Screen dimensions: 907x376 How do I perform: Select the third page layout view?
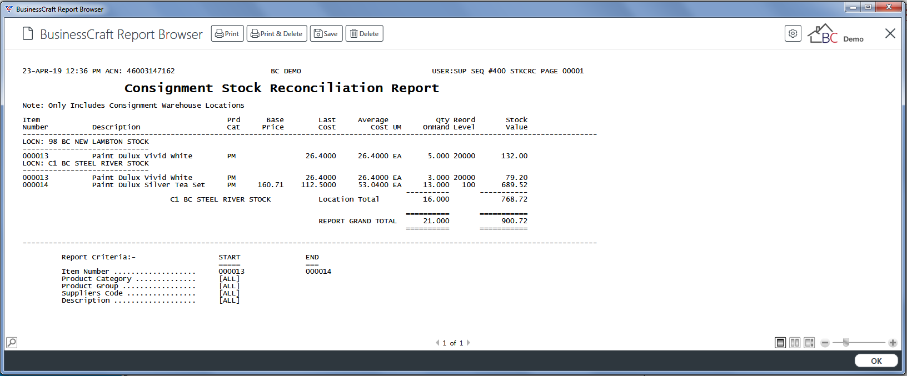[809, 343]
